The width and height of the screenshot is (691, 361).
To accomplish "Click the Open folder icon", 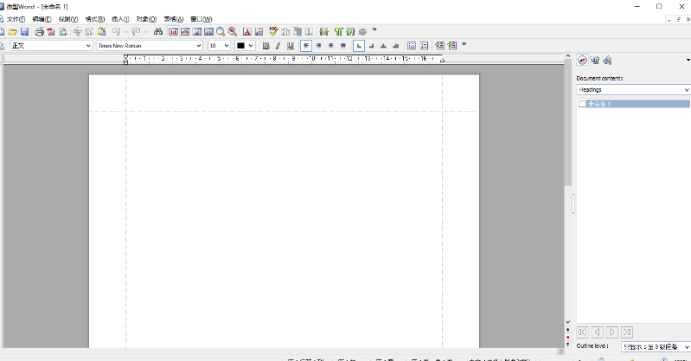I will point(13,32).
